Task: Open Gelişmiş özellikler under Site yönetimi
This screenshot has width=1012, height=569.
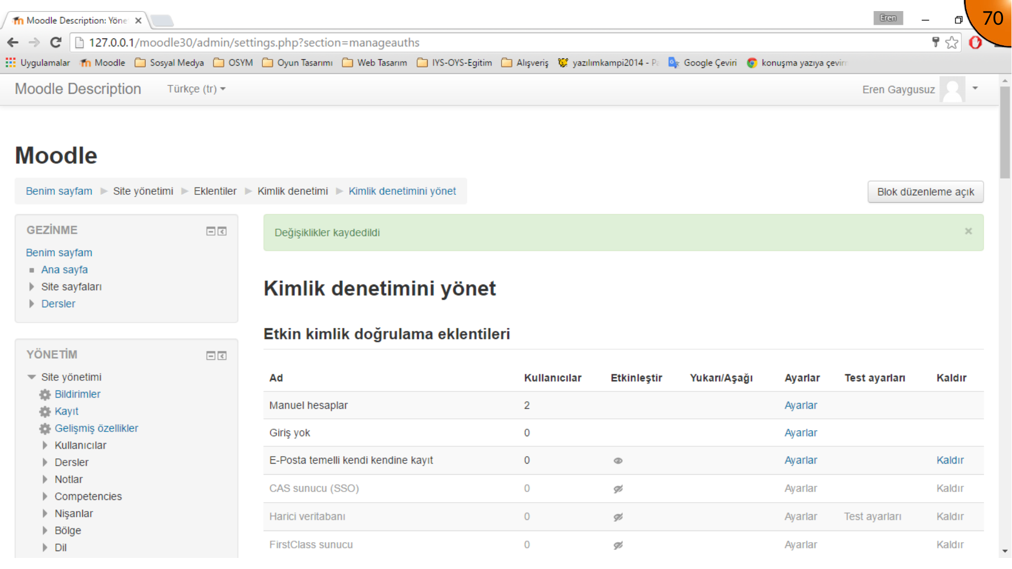Action: (x=96, y=428)
